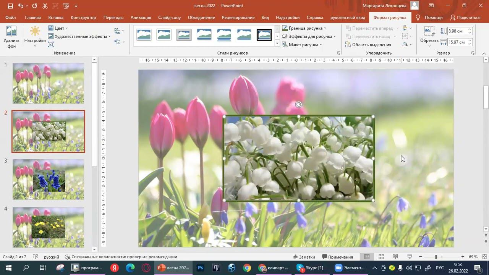Switch to the Анимация tab
489x275 pixels.
(x=141, y=18)
